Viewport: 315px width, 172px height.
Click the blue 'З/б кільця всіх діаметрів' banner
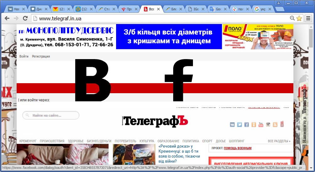169,37
